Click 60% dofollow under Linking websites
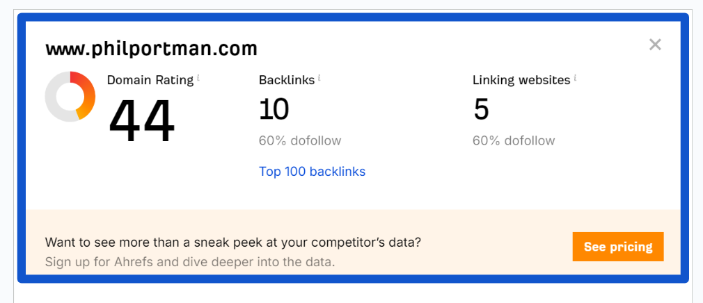The height and width of the screenshot is (303, 703). coord(514,141)
